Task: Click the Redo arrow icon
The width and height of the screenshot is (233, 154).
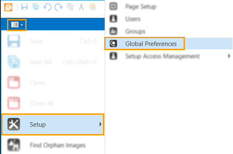Action: [59, 7]
